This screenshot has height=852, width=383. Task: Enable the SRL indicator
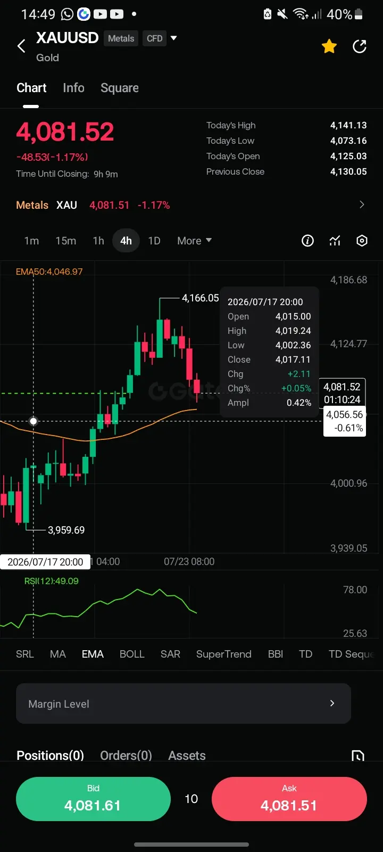tap(25, 654)
